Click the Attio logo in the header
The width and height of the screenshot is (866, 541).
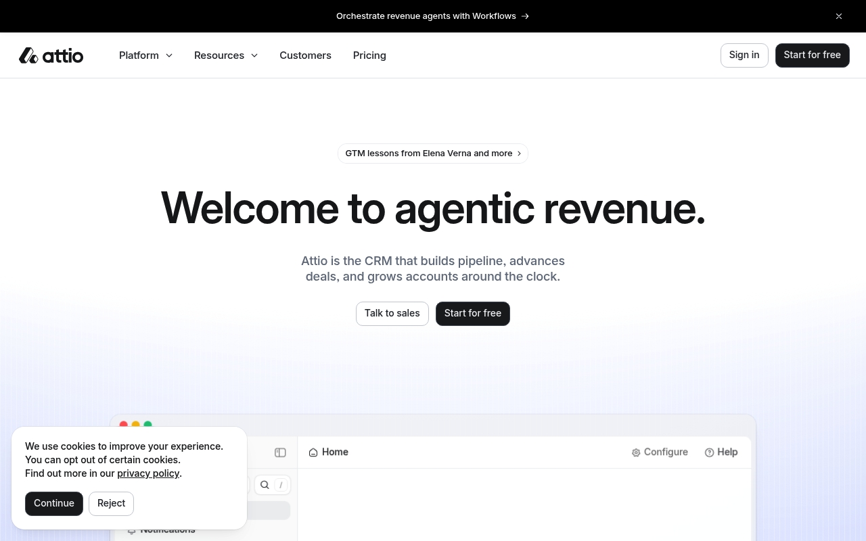tap(51, 55)
